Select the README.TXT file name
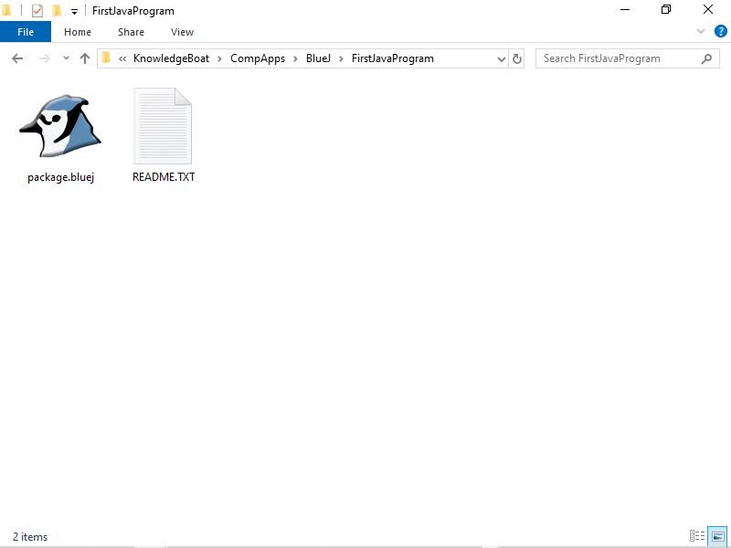Screen dimensions: 731x548 (164, 177)
